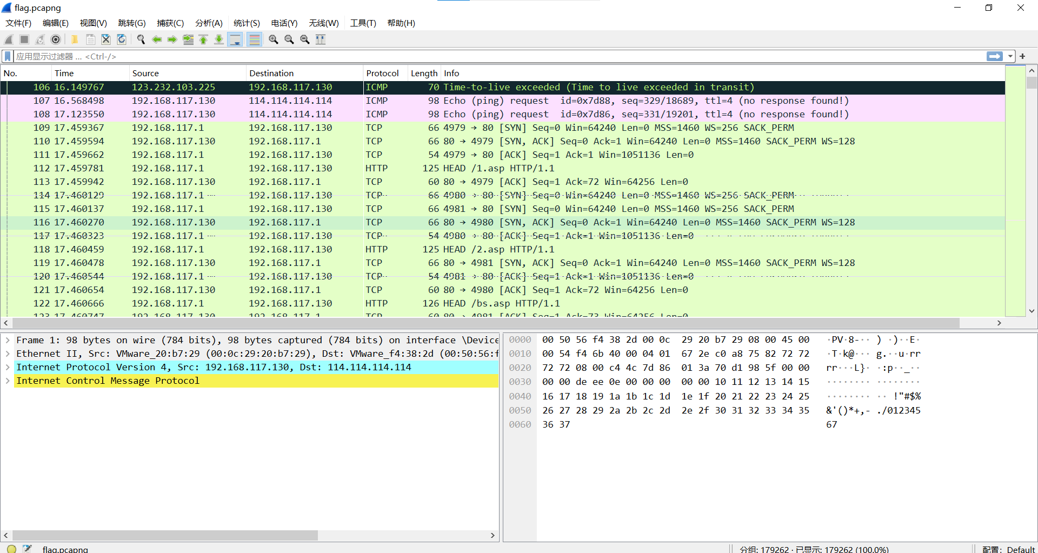Open capture options gear icon
The image size is (1038, 553).
coord(56,39)
